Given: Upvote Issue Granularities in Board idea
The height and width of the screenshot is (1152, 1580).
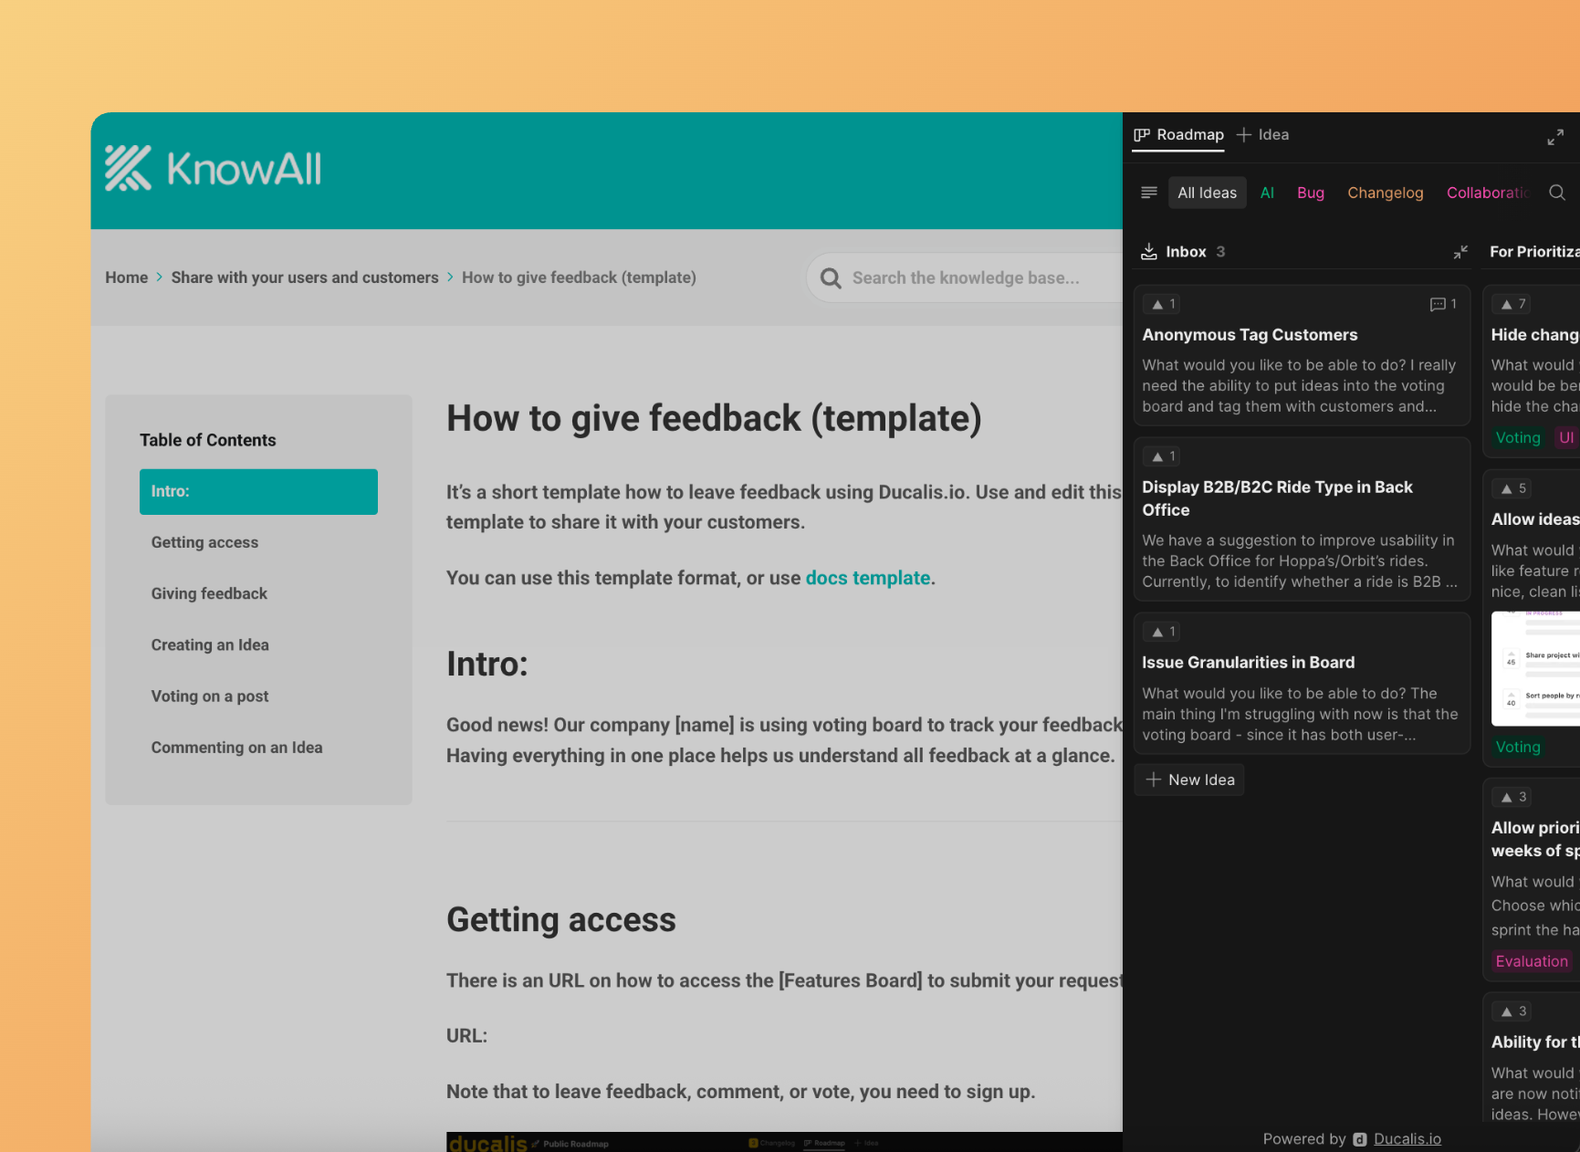Looking at the screenshot, I should (1164, 632).
